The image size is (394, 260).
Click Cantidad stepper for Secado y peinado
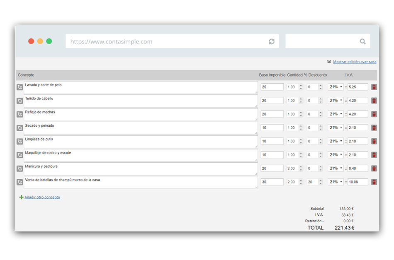301,128
